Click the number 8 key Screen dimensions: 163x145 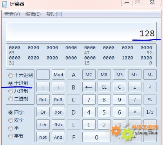(x=104, y=100)
